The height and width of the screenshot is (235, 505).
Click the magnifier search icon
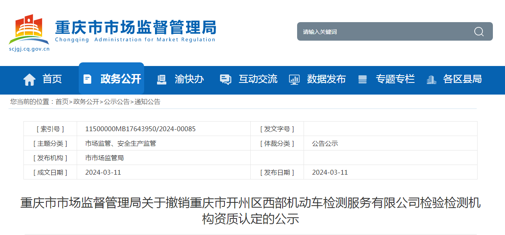479,31
